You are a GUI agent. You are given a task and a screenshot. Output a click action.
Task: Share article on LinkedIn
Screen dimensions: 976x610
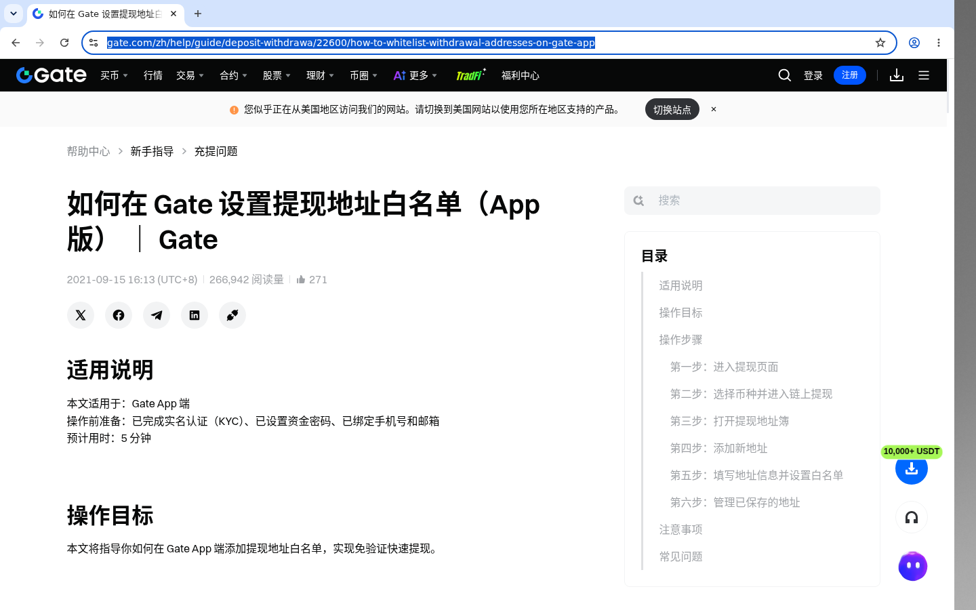coord(195,315)
